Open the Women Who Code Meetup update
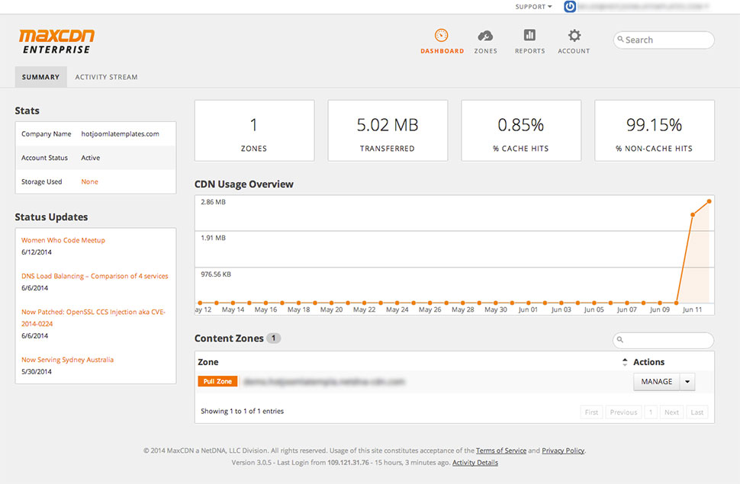 63,240
